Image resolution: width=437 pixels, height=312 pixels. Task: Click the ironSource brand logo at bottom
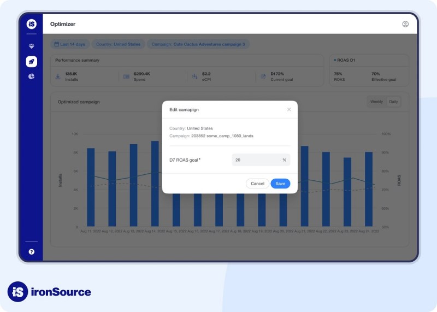click(49, 292)
